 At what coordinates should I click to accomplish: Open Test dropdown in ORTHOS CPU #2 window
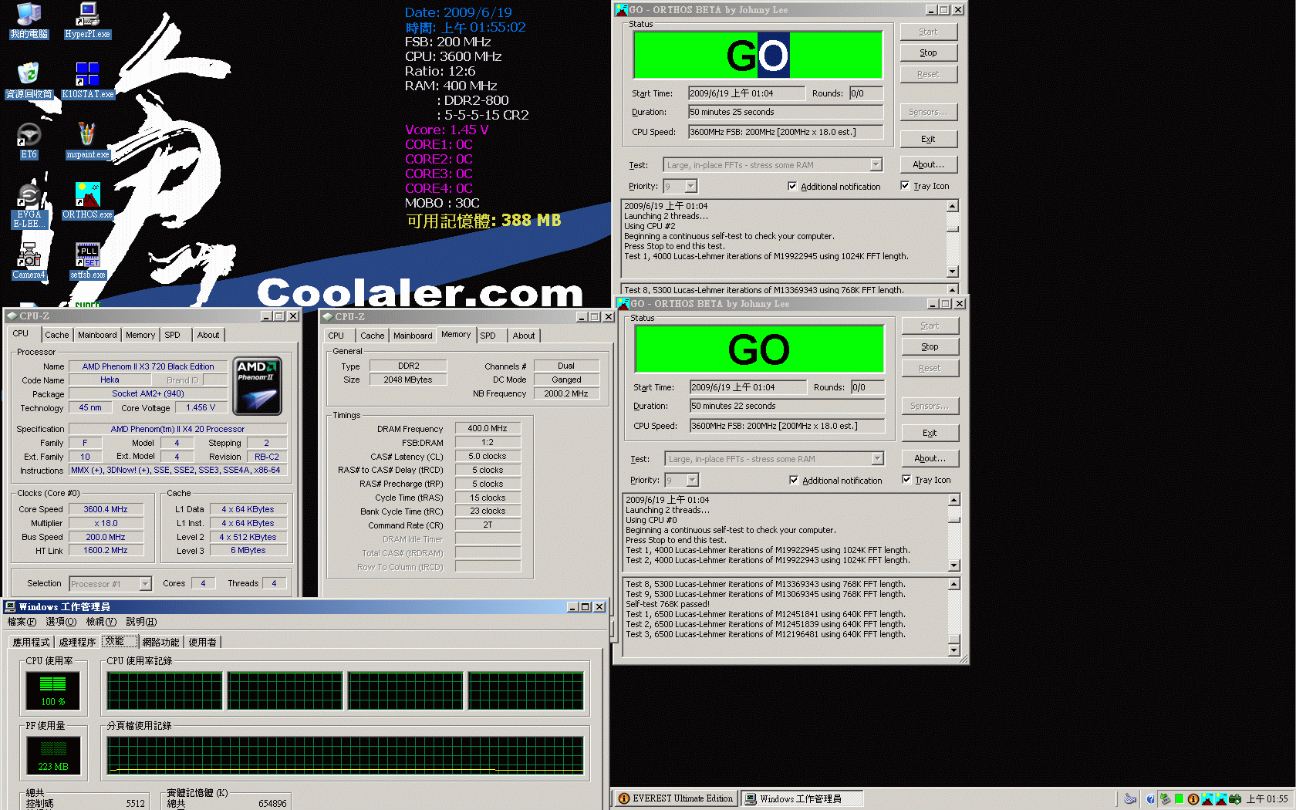tap(876, 165)
